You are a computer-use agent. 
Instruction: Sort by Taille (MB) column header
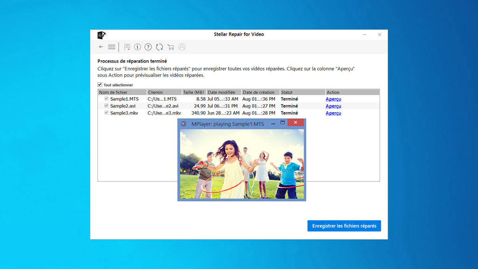(194, 92)
